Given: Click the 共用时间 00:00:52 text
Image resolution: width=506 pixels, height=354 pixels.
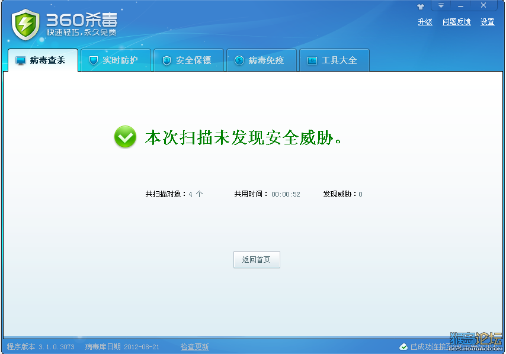Looking at the screenshot, I should 267,194.
